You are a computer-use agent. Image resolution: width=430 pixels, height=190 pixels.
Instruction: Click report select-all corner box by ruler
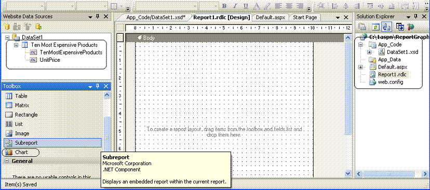pyautogui.click(x=120, y=28)
